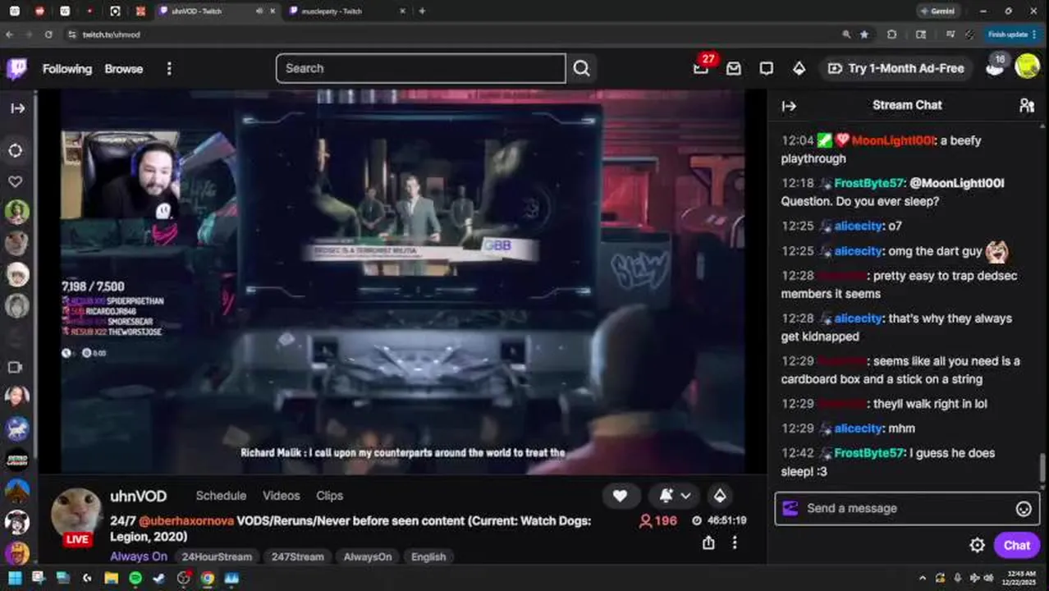Reload the page
This screenshot has height=591, width=1049.
point(48,34)
